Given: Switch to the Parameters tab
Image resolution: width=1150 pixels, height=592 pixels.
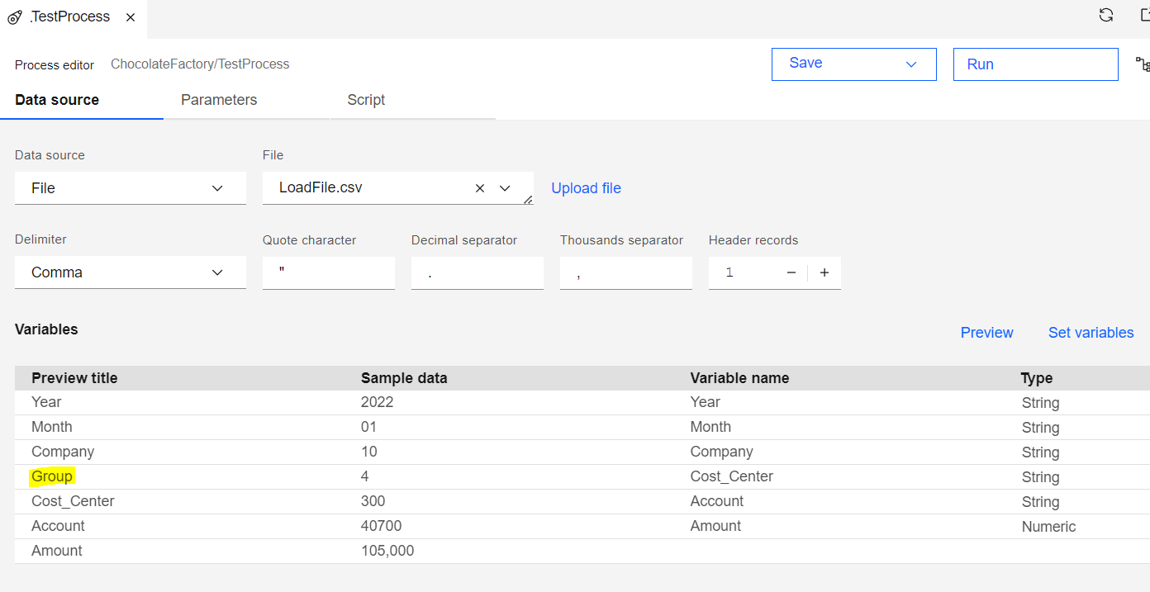Looking at the screenshot, I should click(x=218, y=100).
